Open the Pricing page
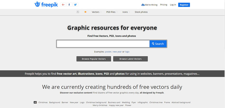This screenshot has width=225, height=108. click(x=164, y=5)
